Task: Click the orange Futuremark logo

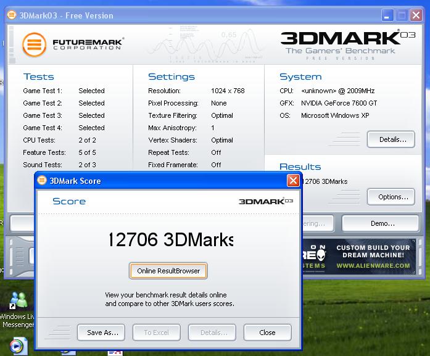Action: point(35,44)
